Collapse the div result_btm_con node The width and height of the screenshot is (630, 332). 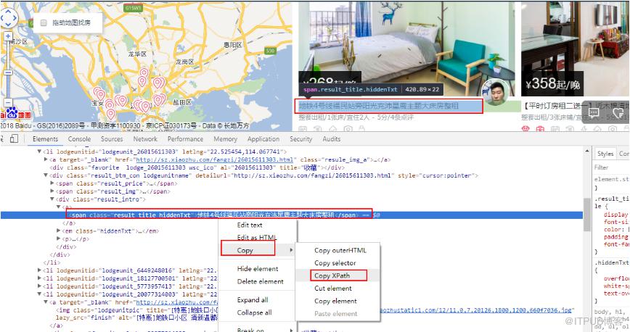pos(46,175)
